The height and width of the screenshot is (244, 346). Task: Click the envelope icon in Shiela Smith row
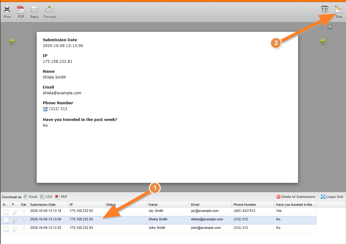pyautogui.click(x=6, y=220)
